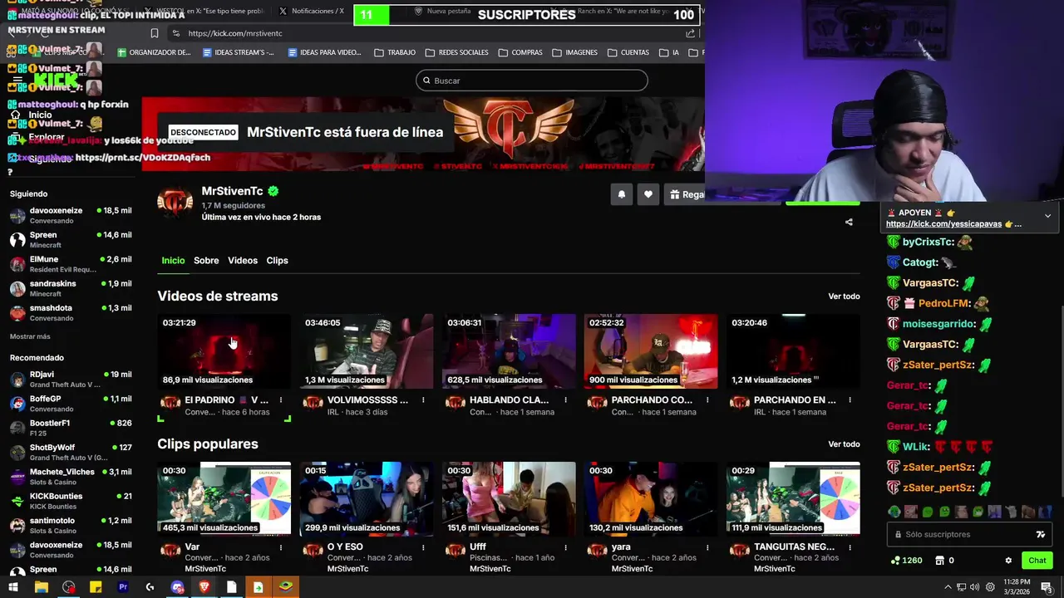Click the Buscar search field
1064x598 pixels.
click(532, 81)
